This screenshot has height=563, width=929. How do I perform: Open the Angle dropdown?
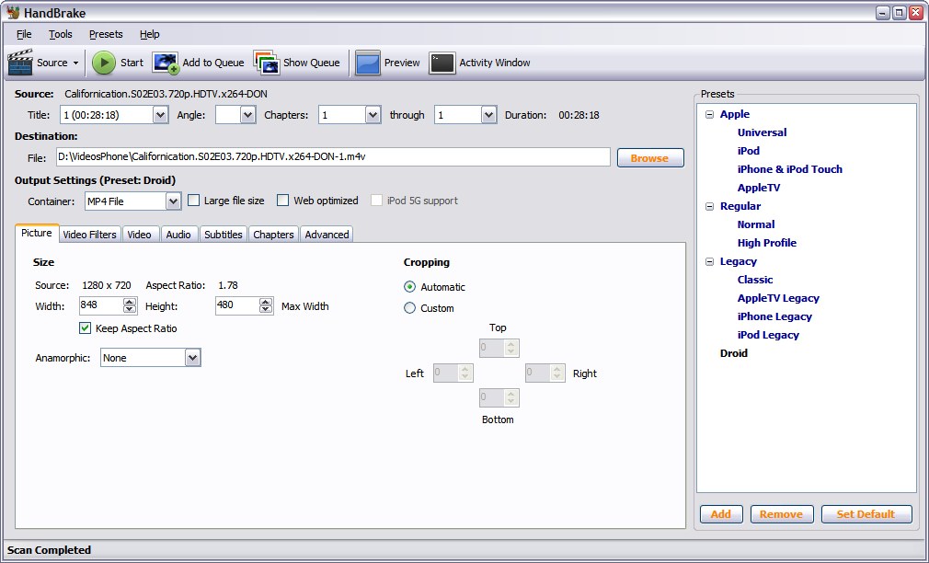point(247,115)
